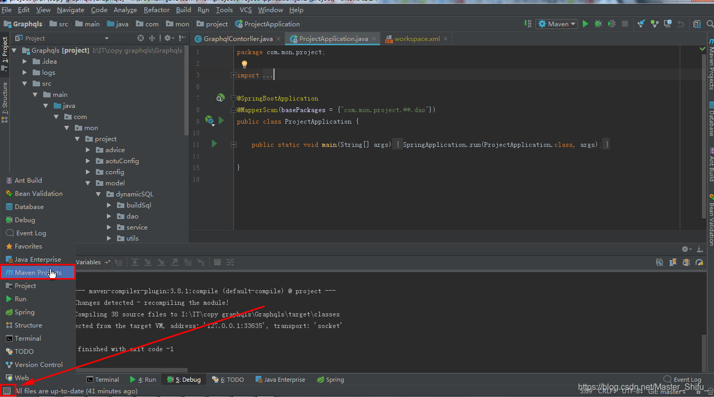The image size is (714, 397).
Task: Open 6: TODO tool window button
Action: 228,379
